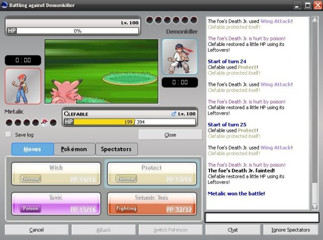Click the app icon in the title bar
Image resolution: width=323 pixels, height=240 pixels.
4,5
